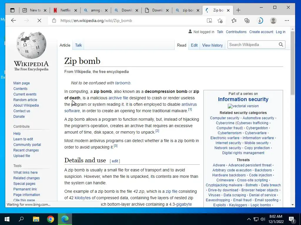Select the Read tab
301x225 pixels.
tap(182, 45)
